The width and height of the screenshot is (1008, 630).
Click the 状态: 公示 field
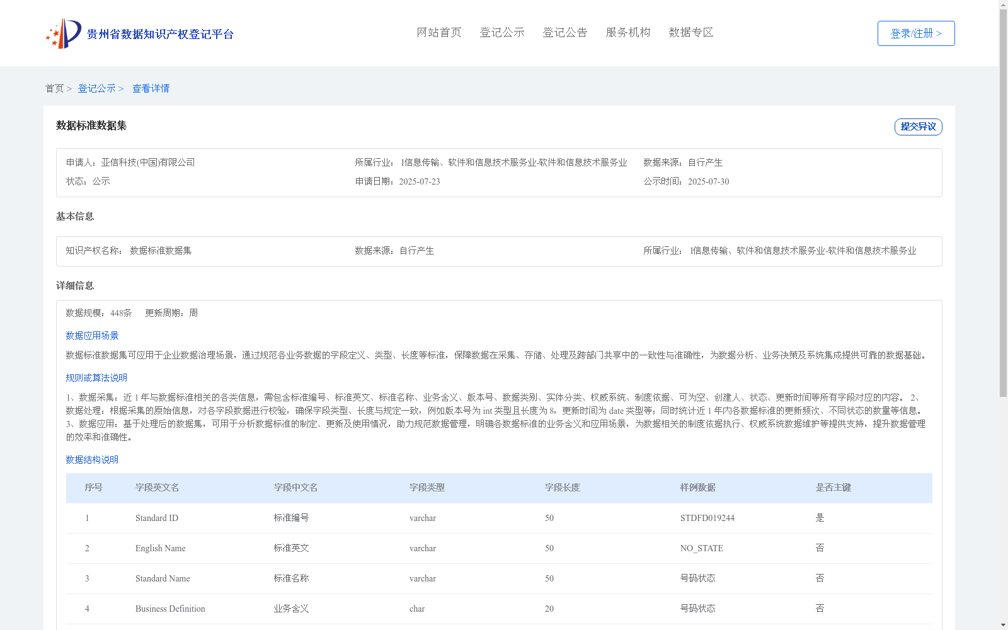88,181
